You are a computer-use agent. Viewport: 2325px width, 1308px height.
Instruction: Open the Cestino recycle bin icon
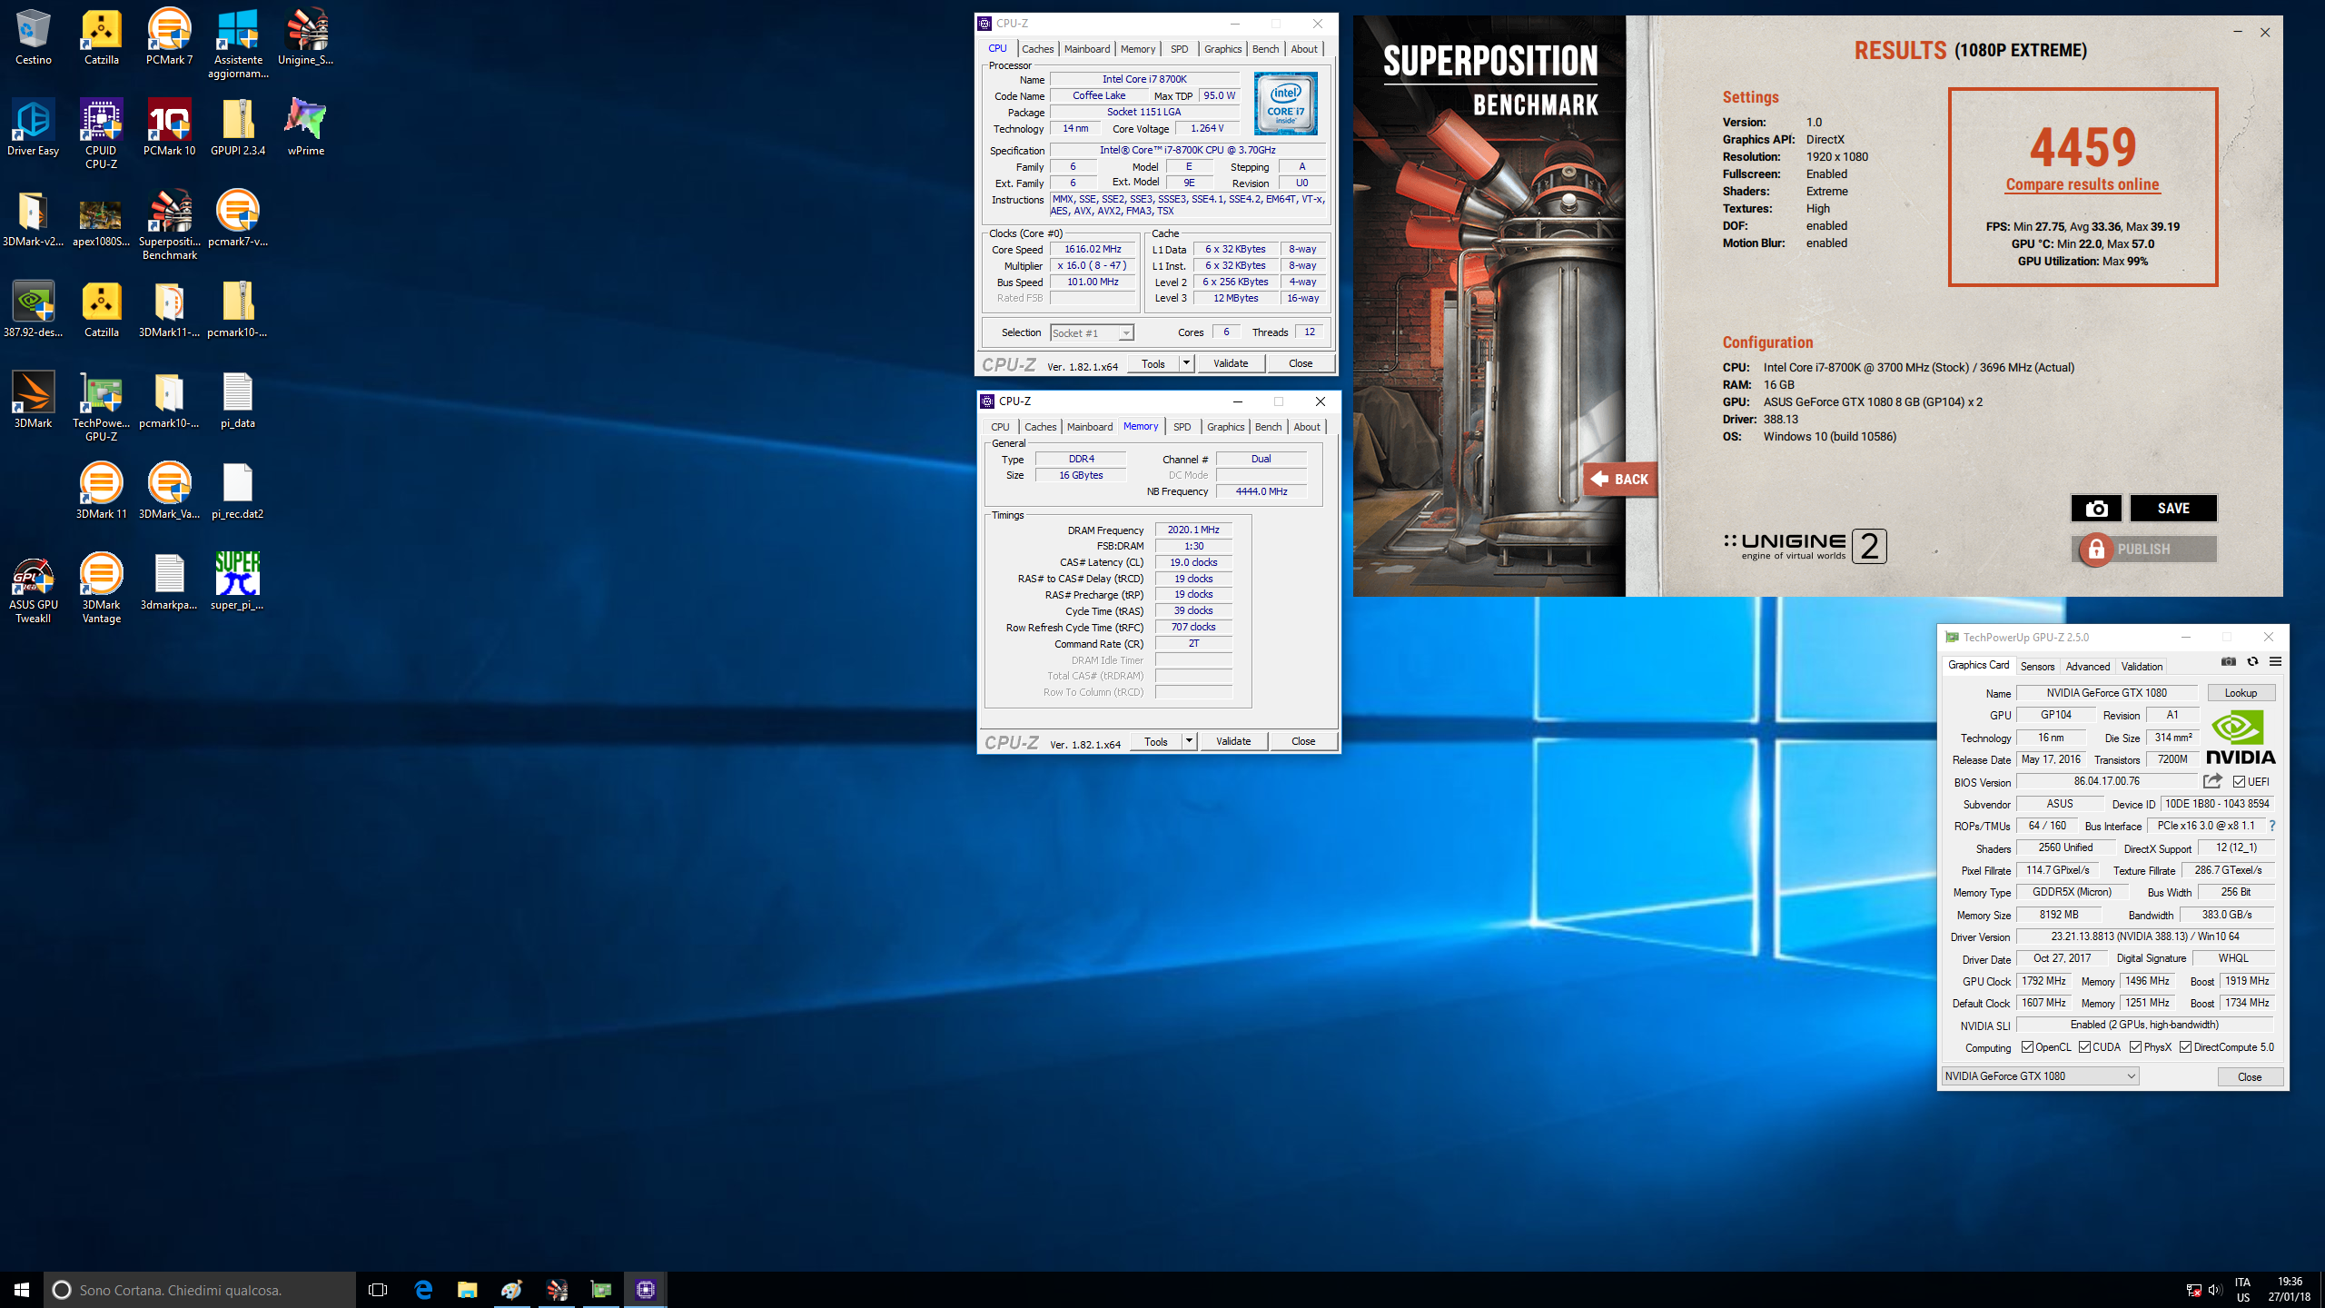[x=34, y=36]
